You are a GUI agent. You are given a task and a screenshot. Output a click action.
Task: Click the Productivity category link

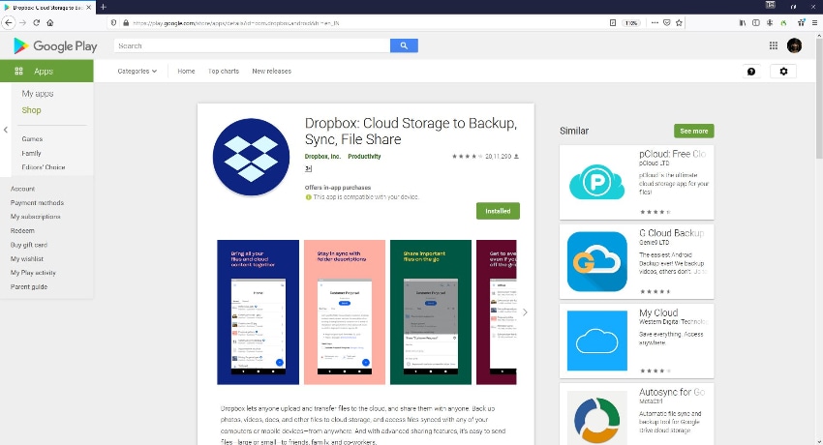(364, 156)
